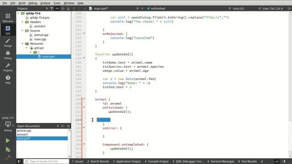
Task: Collapse the Headers folder
Action: [x=22, y=22]
